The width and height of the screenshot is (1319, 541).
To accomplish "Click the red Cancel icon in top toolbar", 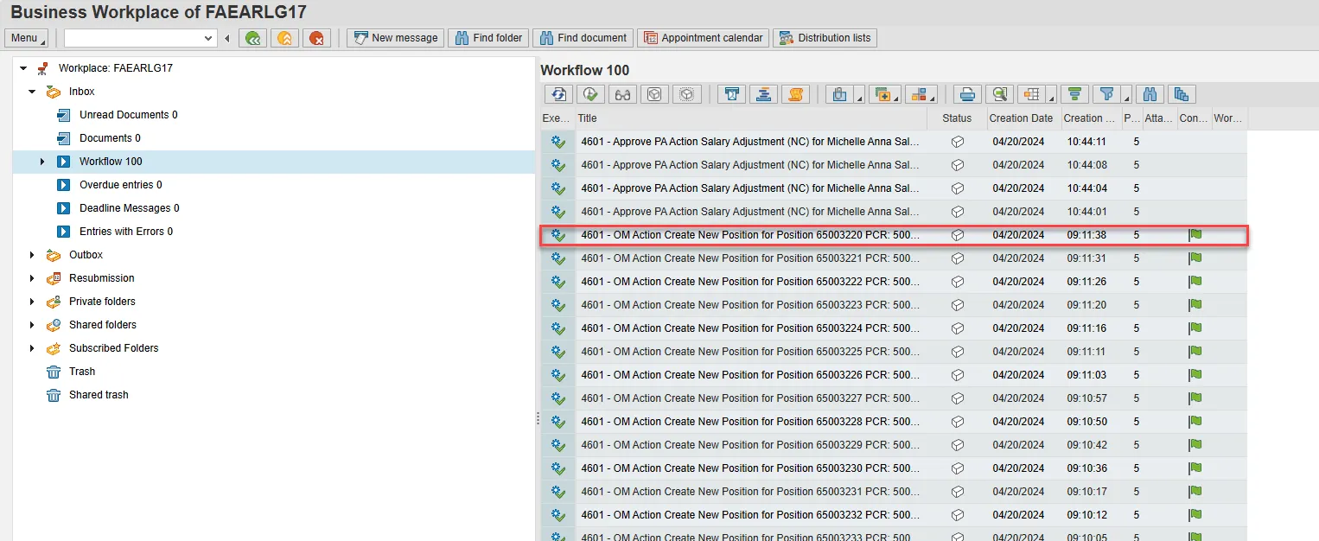I will coord(316,38).
